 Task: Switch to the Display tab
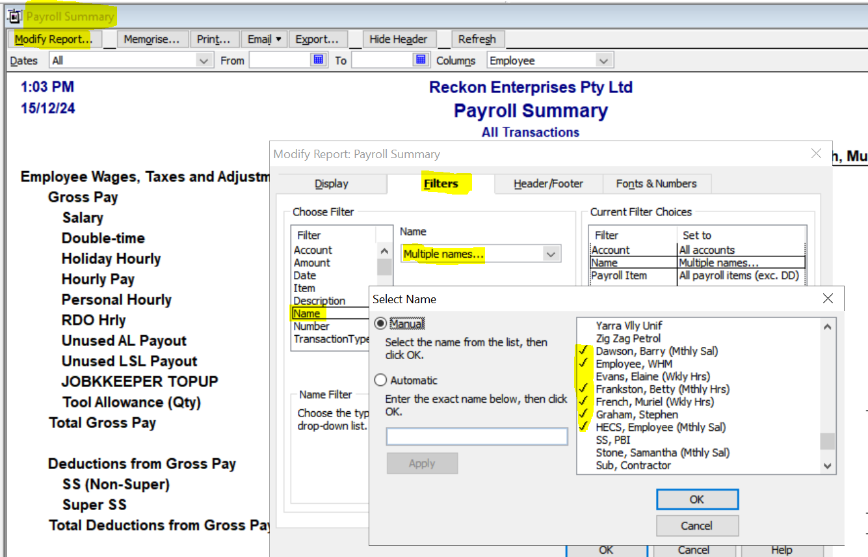pyautogui.click(x=332, y=183)
